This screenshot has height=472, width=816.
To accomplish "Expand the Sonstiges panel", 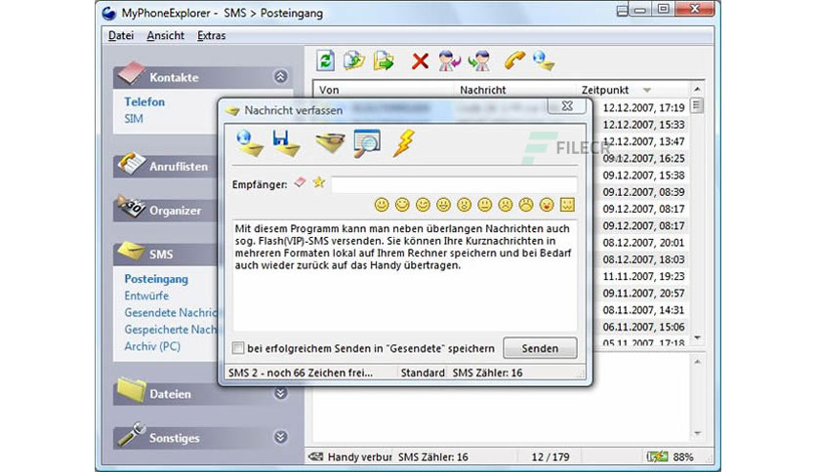I will coord(280,437).
